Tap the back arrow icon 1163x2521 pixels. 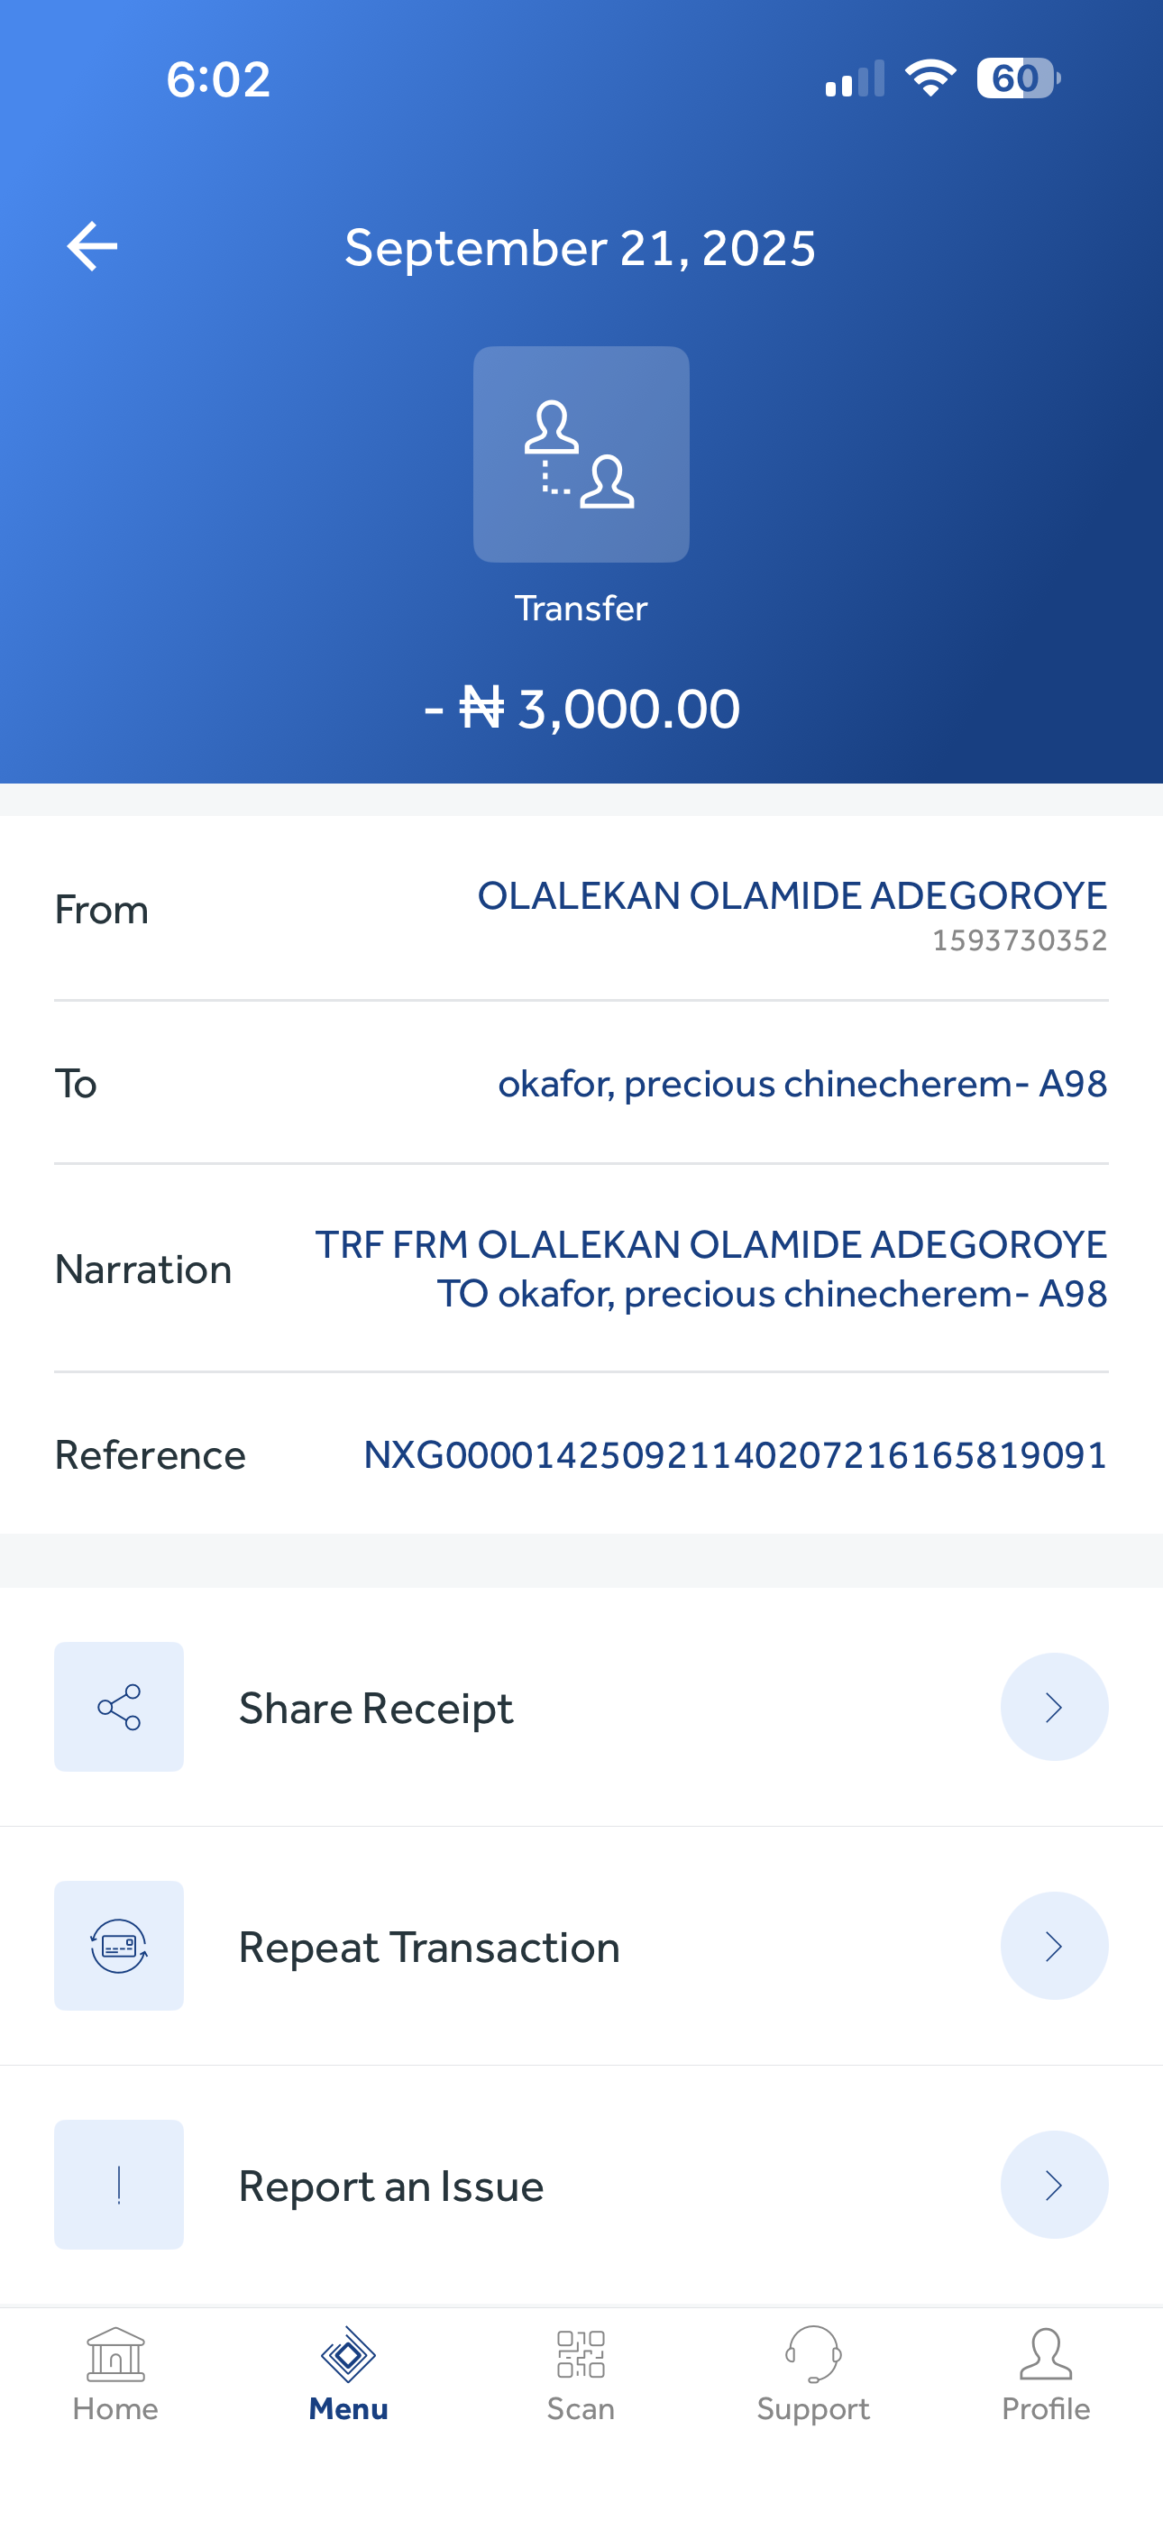[92, 245]
